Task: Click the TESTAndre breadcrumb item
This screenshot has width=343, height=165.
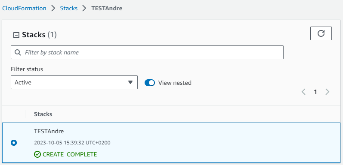Action: (x=107, y=8)
